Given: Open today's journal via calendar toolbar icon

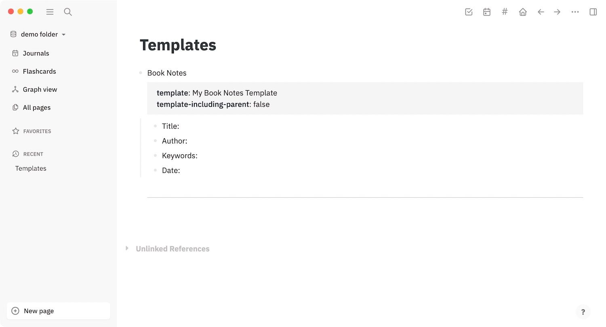Looking at the screenshot, I should pyautogui.click(x=487, y=12).
